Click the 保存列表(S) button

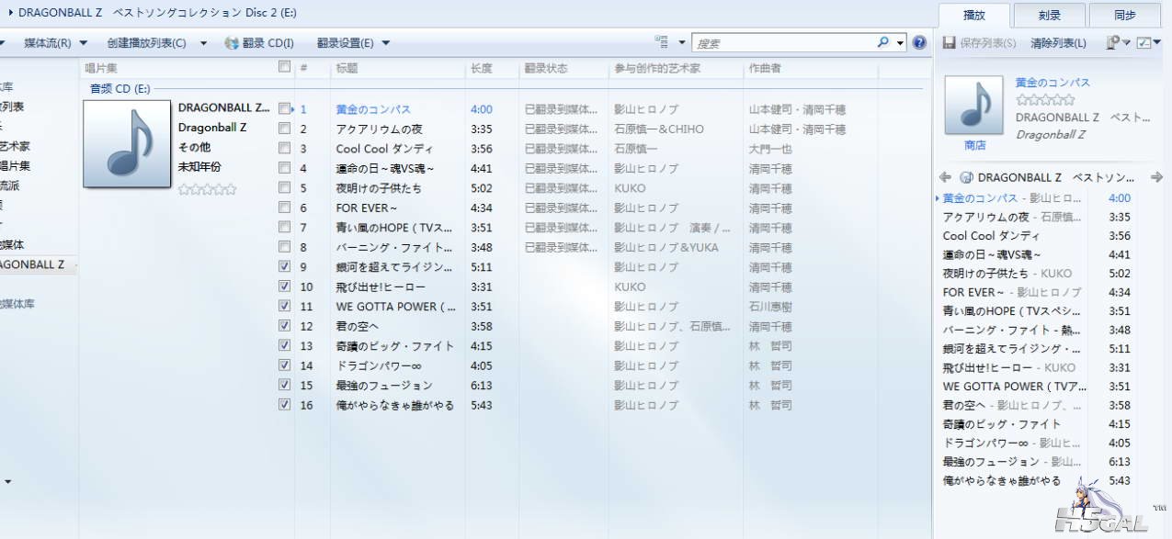pyautogui.click(x=980, y=42)
